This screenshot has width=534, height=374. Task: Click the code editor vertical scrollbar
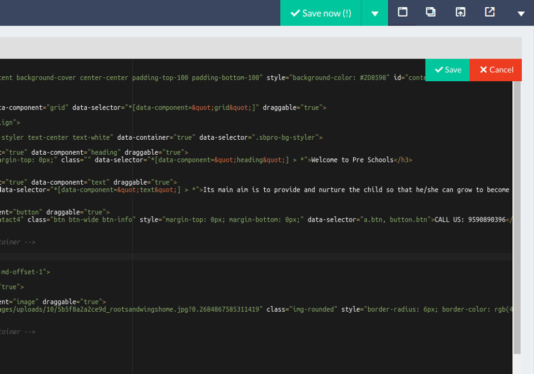(517, 217)
